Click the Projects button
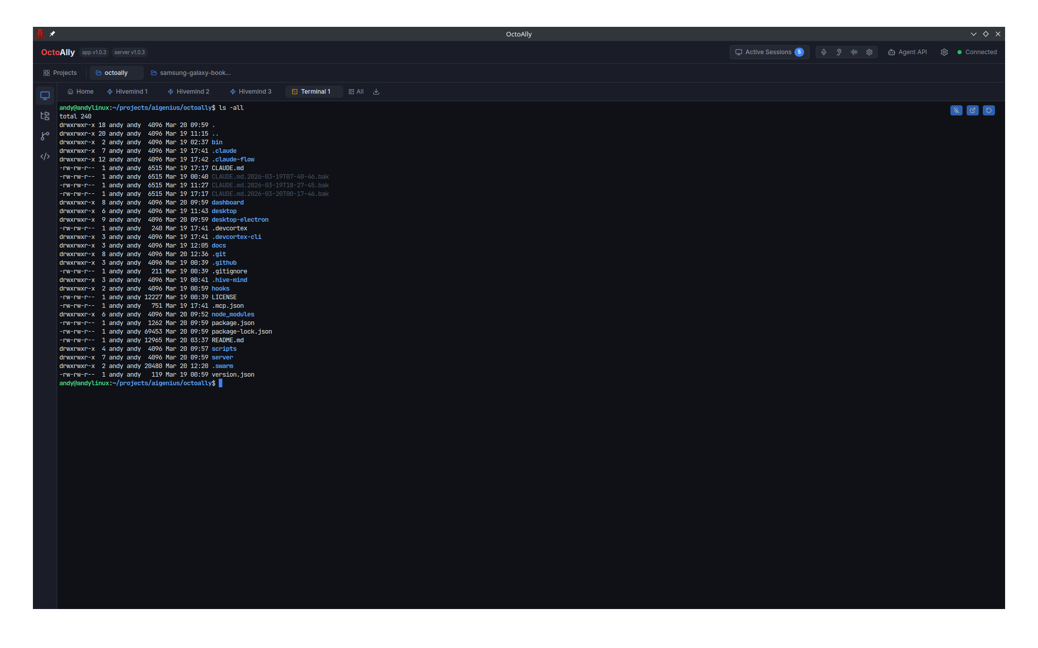This screenshot has height=648, width=1038. [x=60, y=72]
